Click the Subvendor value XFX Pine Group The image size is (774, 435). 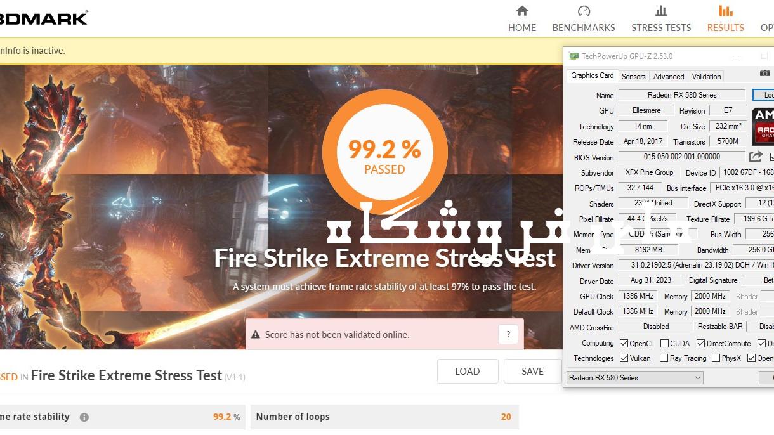click(649, 172)
